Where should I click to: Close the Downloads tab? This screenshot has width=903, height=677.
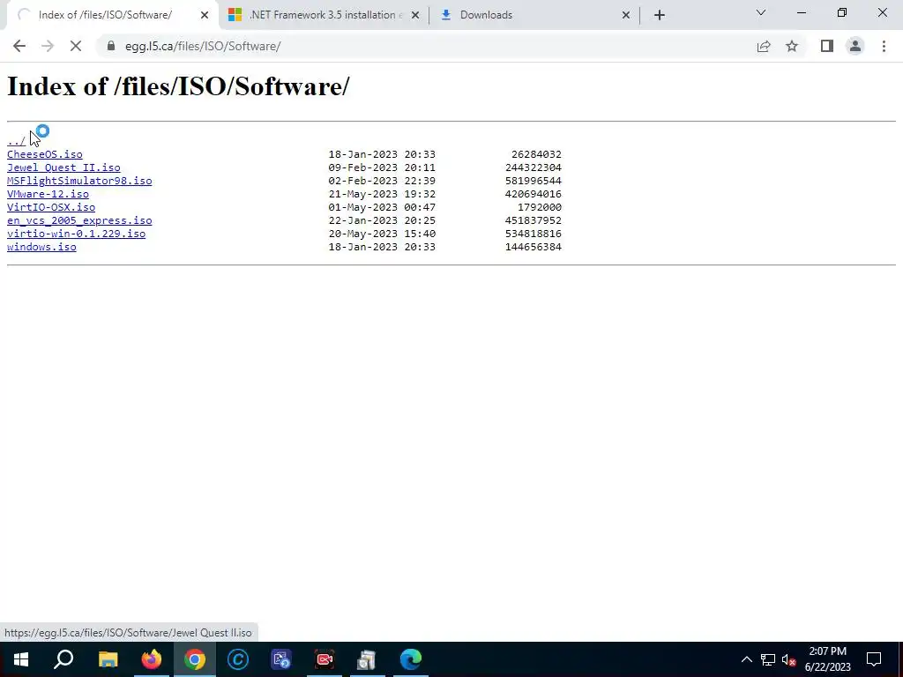pos(626,15)
